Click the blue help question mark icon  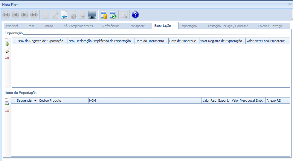[135, 15]
